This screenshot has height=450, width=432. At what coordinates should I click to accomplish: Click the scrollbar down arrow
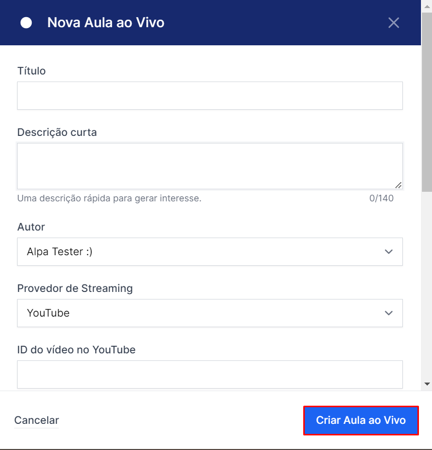[427, 384]
